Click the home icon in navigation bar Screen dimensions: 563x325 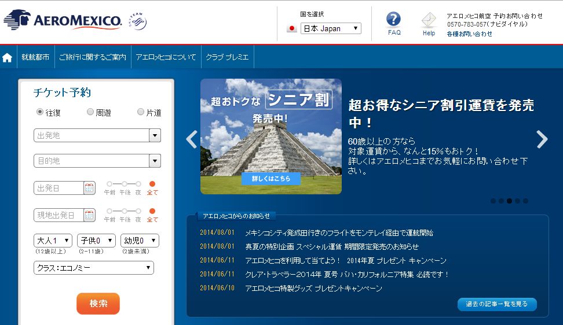pyautogui.click(x=8, y=57)
